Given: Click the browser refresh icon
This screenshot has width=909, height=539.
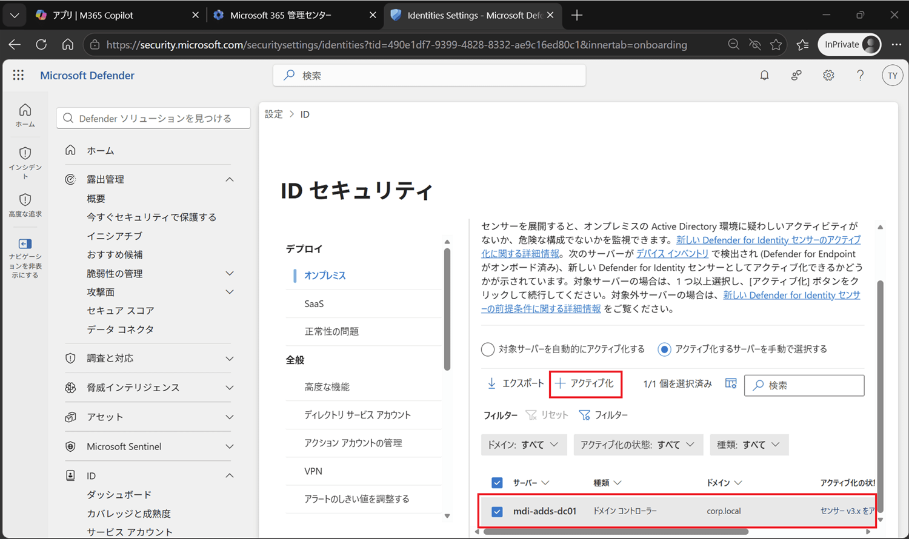Looking at the screenshot, I should click(41, 44).
